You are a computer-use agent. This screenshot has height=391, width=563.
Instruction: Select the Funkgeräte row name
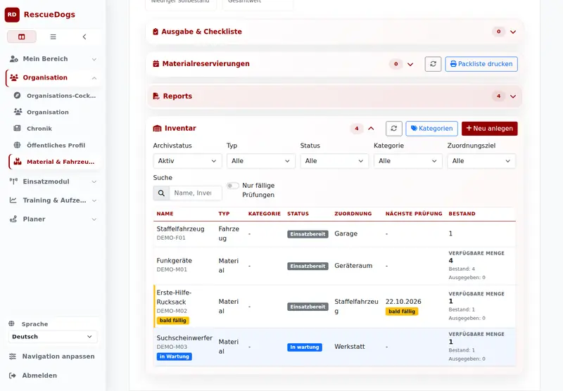pyautogui.click(x=174, y=260)
